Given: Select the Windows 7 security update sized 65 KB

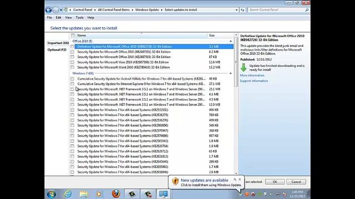Looking at the screenshot, I should pyautogui.click(x=151, y=151).
